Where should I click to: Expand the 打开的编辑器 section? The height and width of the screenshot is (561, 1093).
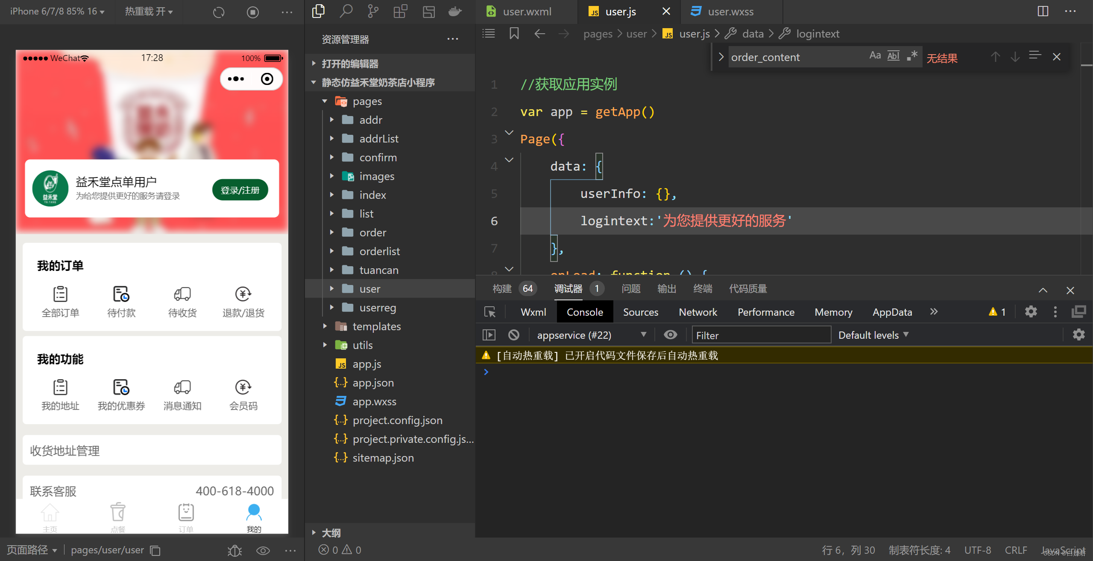click(390, 64)
